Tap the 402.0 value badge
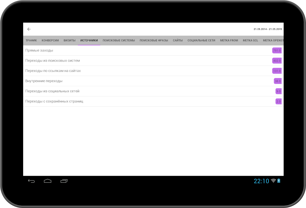306x208 pixels. (x=277, y=61)
